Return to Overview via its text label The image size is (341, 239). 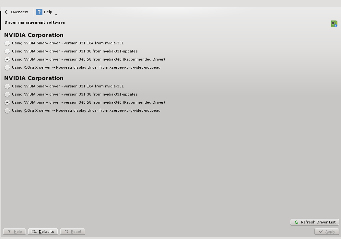click(19, 12)
